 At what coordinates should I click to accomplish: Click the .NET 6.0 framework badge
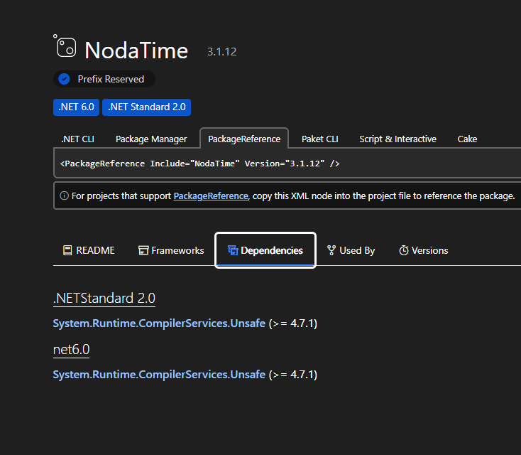76,107
